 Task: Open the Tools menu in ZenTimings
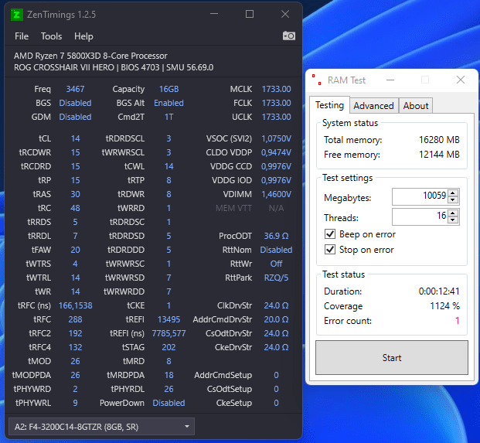click(52, 36)
